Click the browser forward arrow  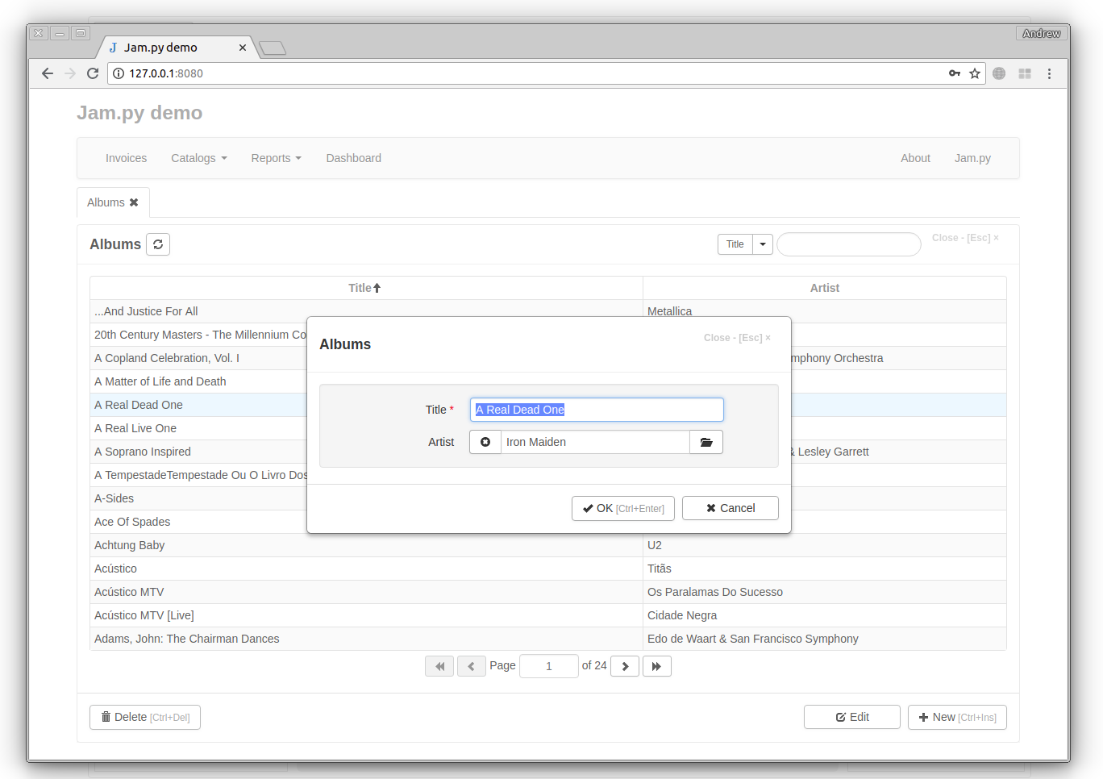70,73
